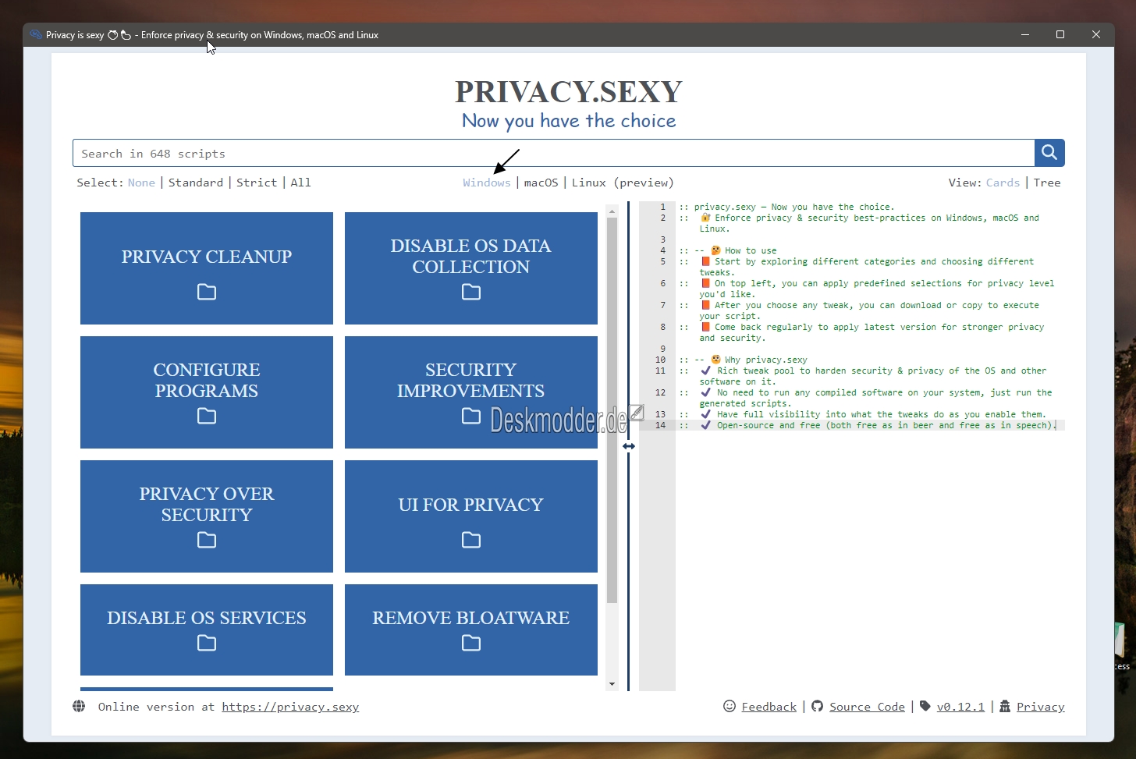Focus the Search in 648 scripts field
1136x759 pixels.
pyautogui.click(x=554, y=153)
